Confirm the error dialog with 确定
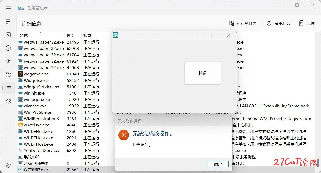 [x=218, y=164]
